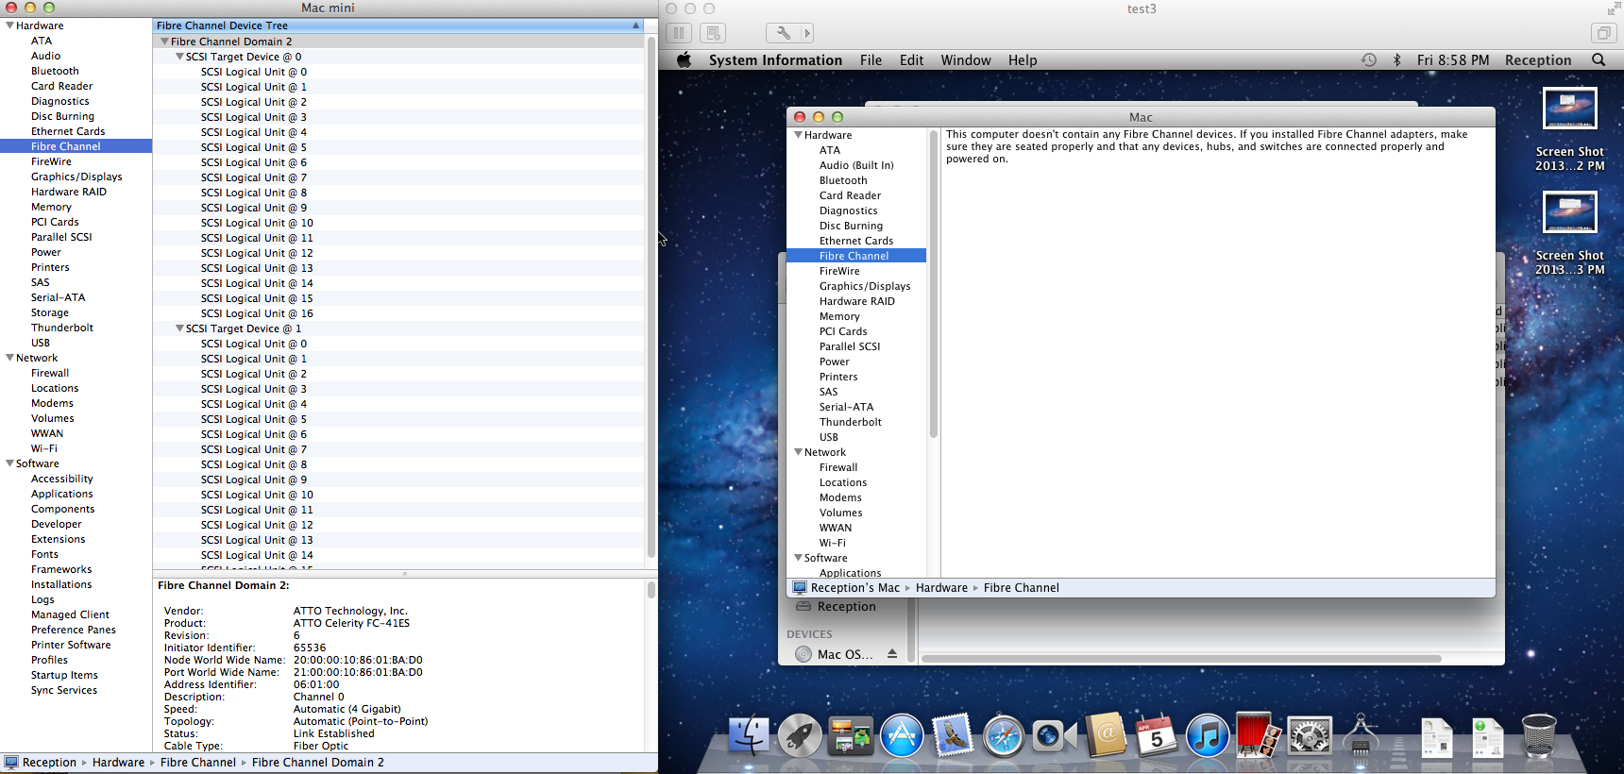Open the System Information menu
Screen dimensions: 1624x774
click(775, 59)
